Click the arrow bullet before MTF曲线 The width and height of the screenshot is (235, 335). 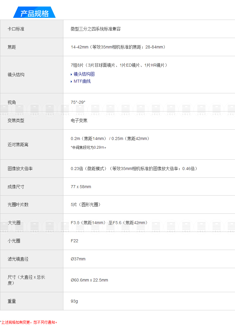pos(71,82)
